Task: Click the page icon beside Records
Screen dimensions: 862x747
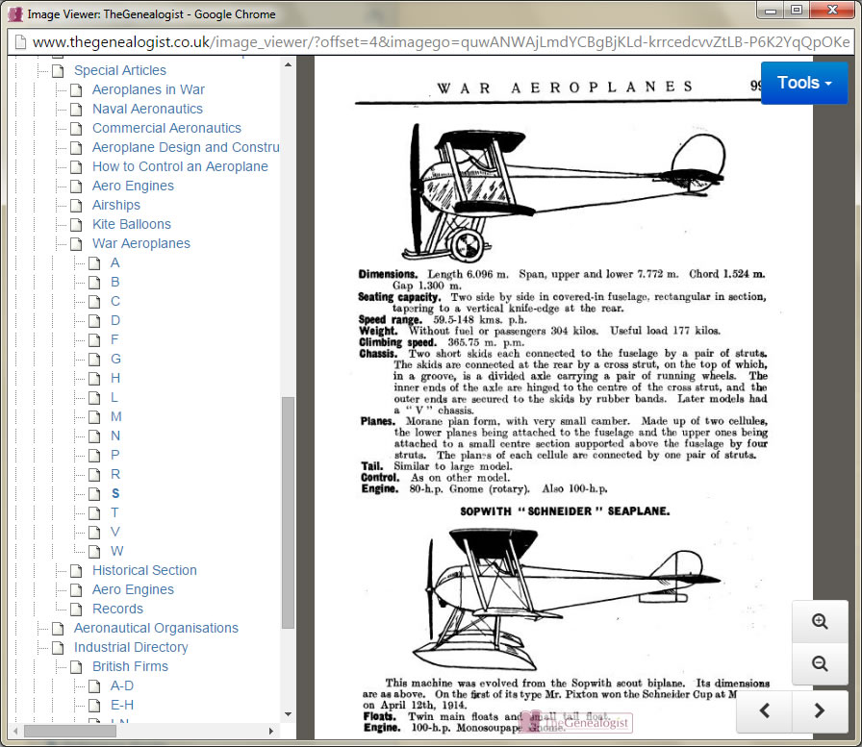Action: (x=76, y=610)
